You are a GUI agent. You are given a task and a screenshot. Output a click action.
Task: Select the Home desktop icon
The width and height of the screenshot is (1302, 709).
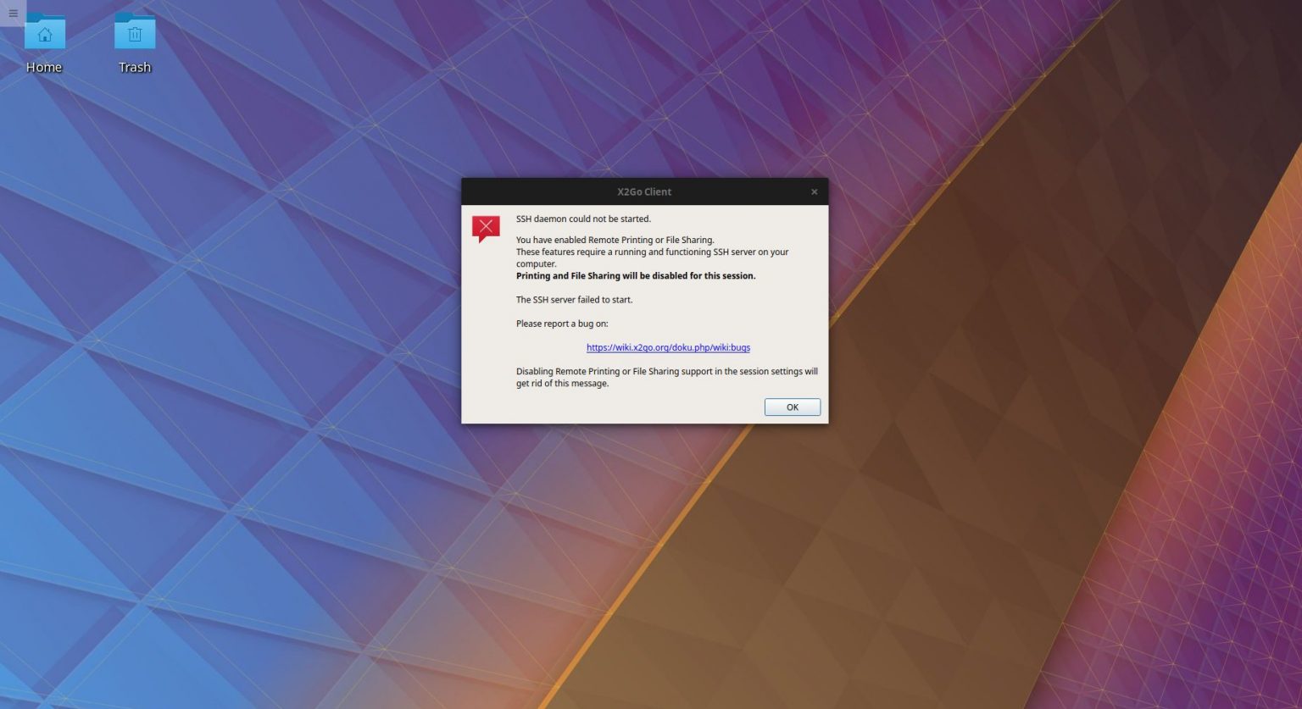tap(44, 42)
